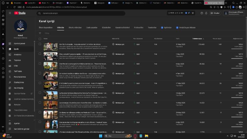Open visibility dropdown for 'Elle a adopté 5 garçons' video

pos(118,54)
